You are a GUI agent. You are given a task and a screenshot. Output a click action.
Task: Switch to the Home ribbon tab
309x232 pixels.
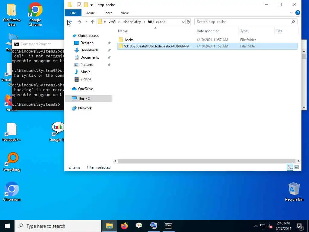coord(90,13)
